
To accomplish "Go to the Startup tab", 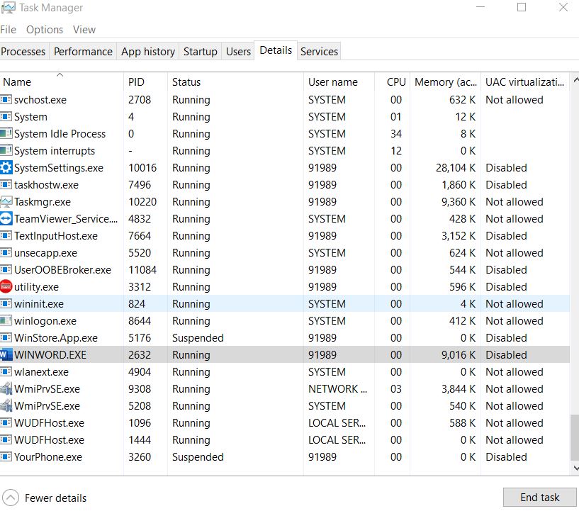I will [201, 51].
